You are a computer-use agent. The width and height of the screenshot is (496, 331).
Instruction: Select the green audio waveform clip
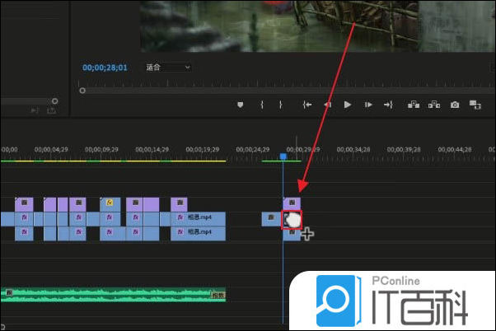[x=114, y=293]
